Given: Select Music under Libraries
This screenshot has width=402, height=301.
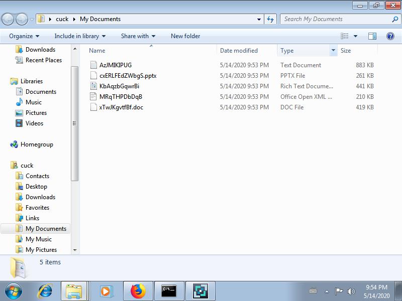Looking at the screenshot, I should tap(34, 102).
